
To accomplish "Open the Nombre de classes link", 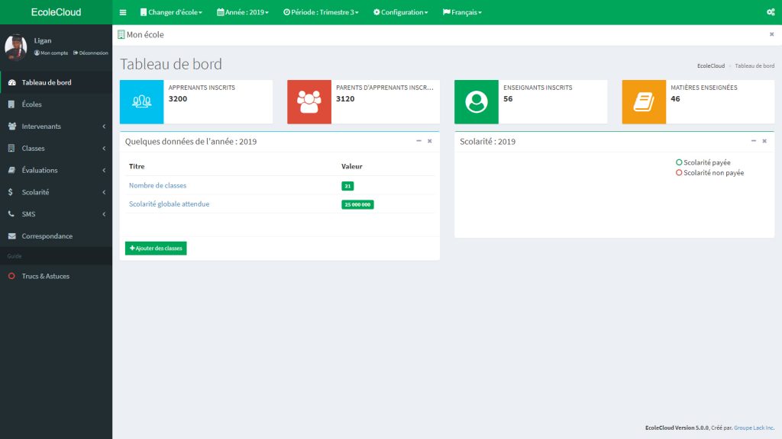I will tap(157, 184).
